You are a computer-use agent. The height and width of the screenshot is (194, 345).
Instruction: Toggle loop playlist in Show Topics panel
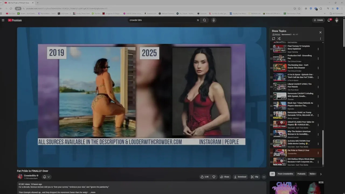[x=274, y=39]
